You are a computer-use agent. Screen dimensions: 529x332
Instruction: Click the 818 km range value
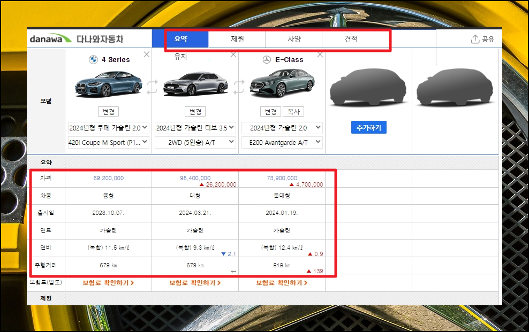click(x=282, y=265)
